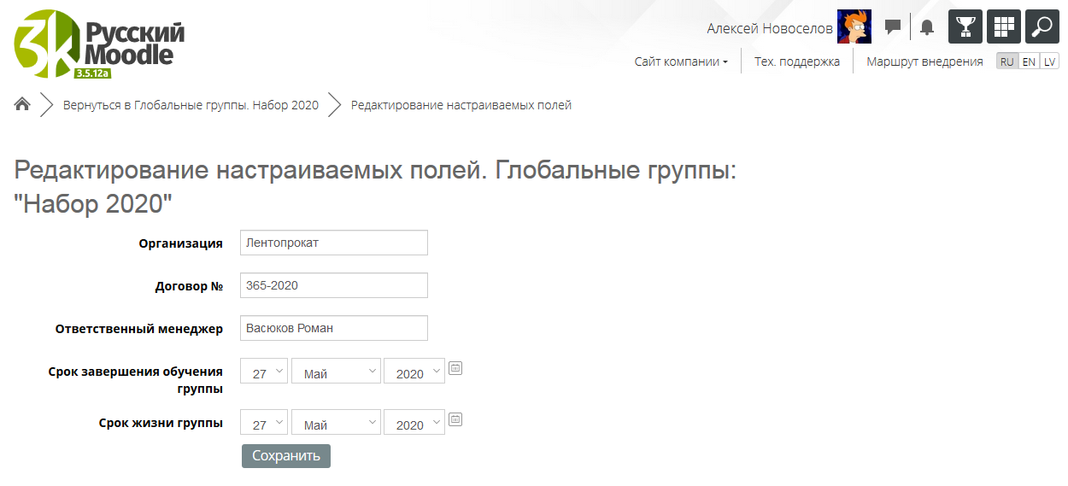Click the Сохранить button
Image resolution: width=1068 pixels, height=486 pixels.
(285, 456)
